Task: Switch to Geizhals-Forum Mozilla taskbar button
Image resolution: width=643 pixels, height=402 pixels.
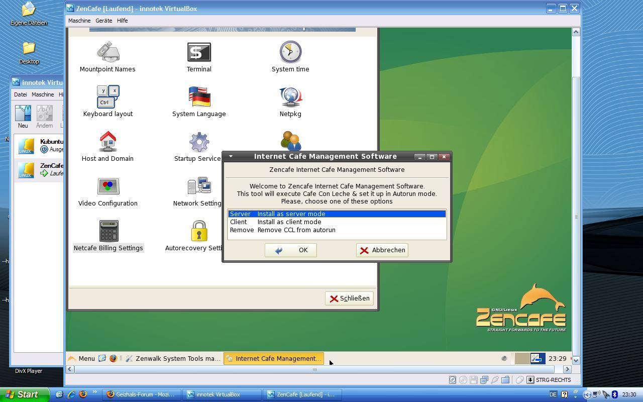Action: (x=142, y=394)
